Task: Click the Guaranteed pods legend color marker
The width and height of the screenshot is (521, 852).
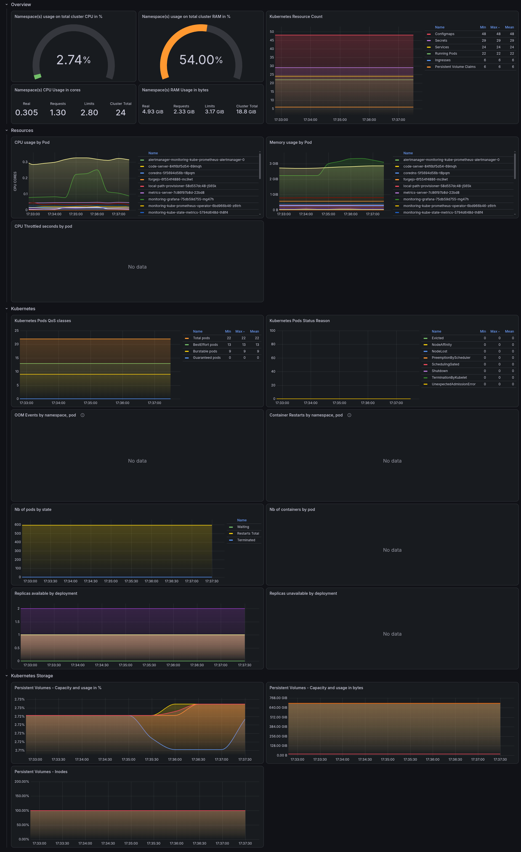Action: point(187,358)
